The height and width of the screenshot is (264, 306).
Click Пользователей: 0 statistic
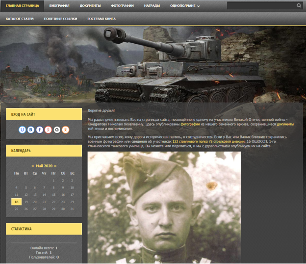click(44, 257)
